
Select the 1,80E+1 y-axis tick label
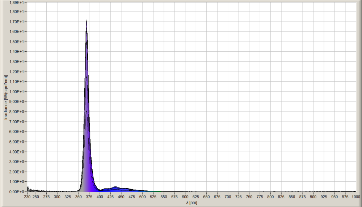[x=17, y=12]
